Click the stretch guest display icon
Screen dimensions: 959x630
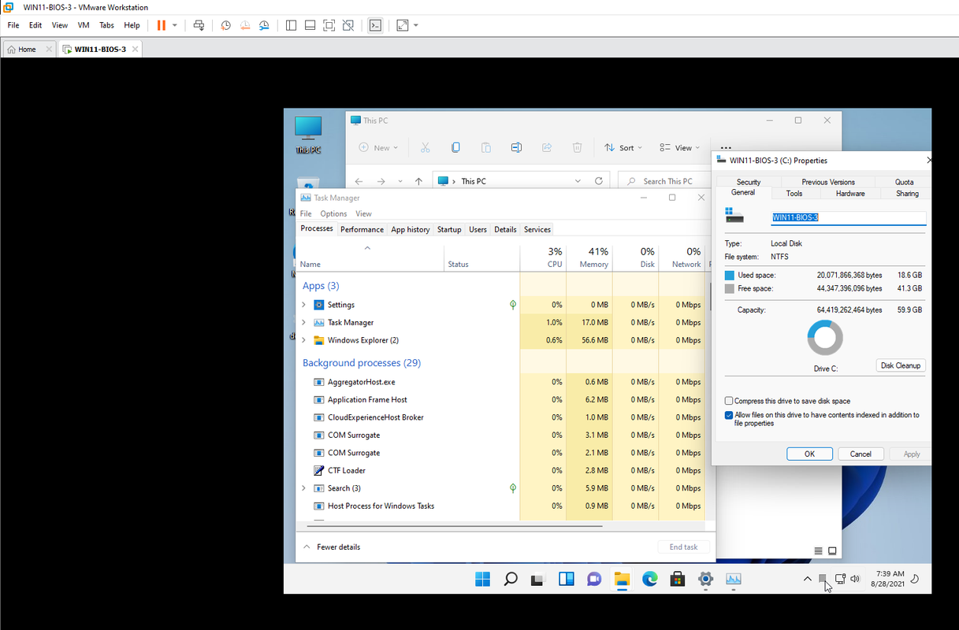(403, 25)
